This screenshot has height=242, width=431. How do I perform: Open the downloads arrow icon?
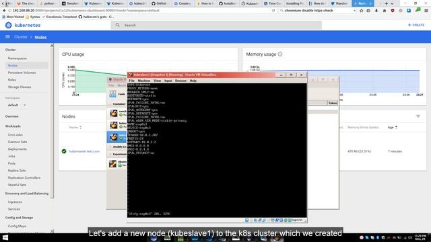tap(376, 11)
